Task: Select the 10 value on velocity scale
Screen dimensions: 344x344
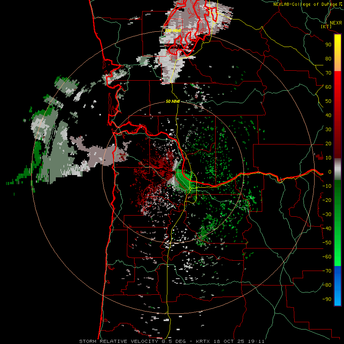Action: [x=328, y=158]
